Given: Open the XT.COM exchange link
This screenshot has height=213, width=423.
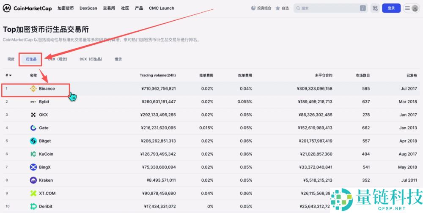Looking at the screenshot, I should (x=47, y=193).
